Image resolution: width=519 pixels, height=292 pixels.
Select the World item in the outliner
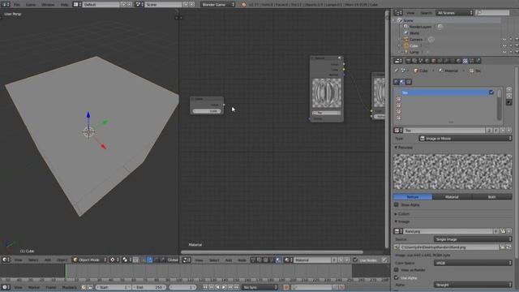point(414,33)
